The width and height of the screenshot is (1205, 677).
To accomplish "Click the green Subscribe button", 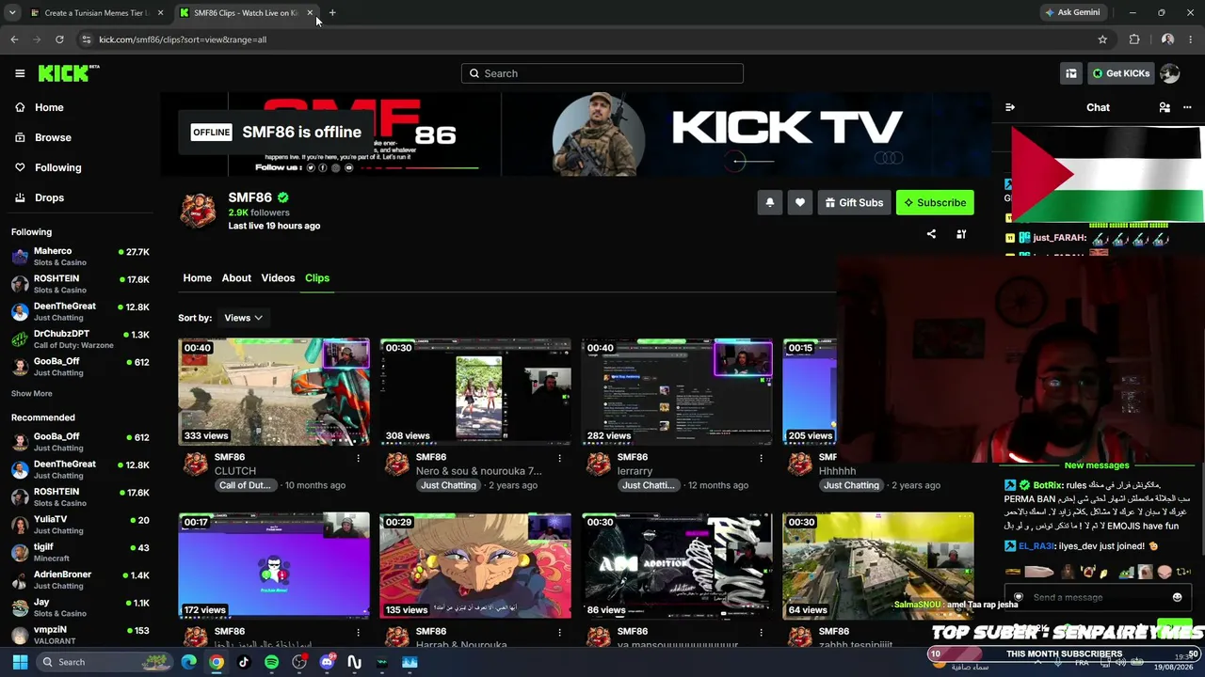I will click(x=935, y=202).
